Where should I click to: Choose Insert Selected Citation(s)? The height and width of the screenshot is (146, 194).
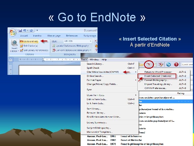coord(164,76)
